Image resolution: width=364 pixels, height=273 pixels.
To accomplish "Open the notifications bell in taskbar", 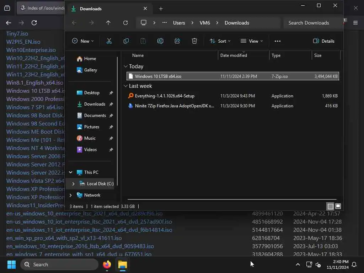I will tap(354, 264).
